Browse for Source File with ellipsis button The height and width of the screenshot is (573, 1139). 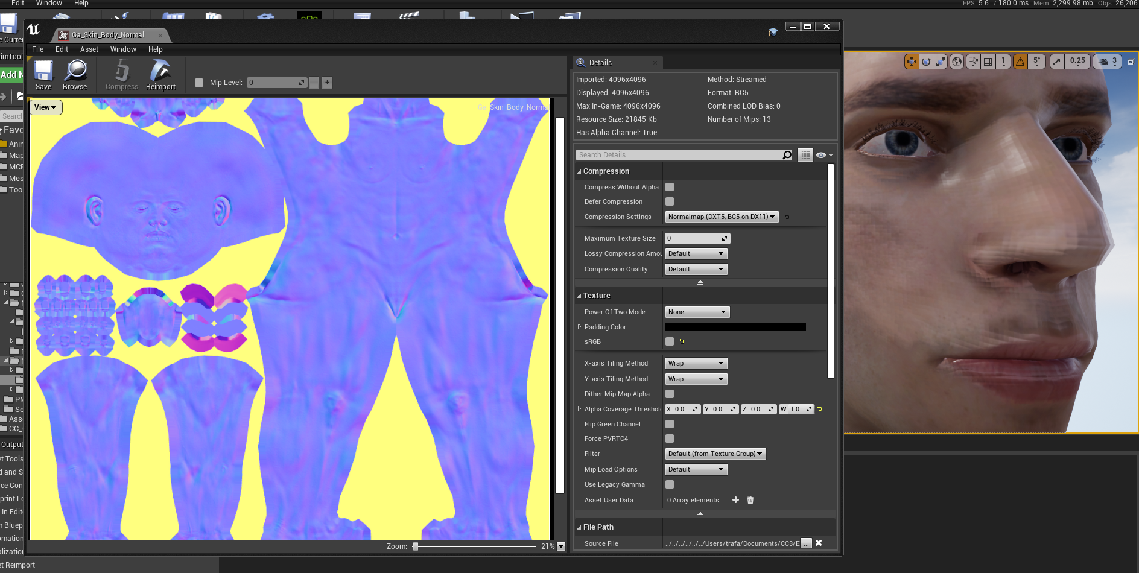806,543
